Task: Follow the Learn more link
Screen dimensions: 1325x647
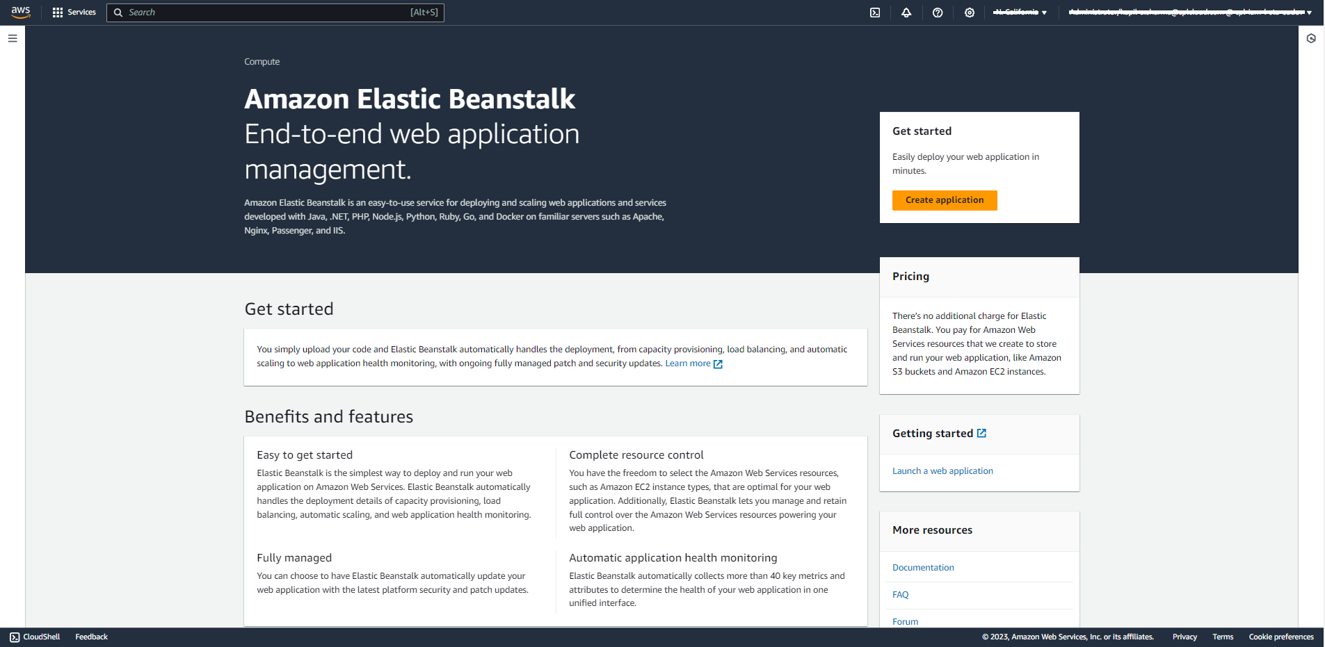Action: (x=688, y=363)
